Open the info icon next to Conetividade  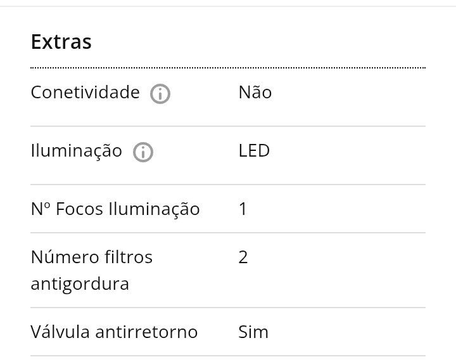pos(160,94)
